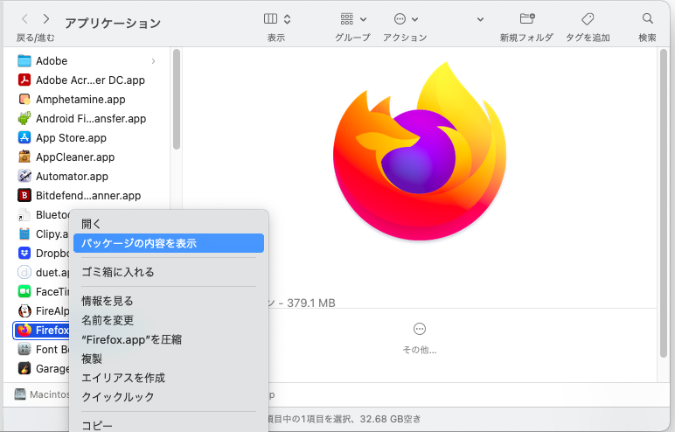Viewport: 675px width, 432px height.
Task: Choose コピー in the context menu
Action: pyautogui.click(x=169, y=426)
